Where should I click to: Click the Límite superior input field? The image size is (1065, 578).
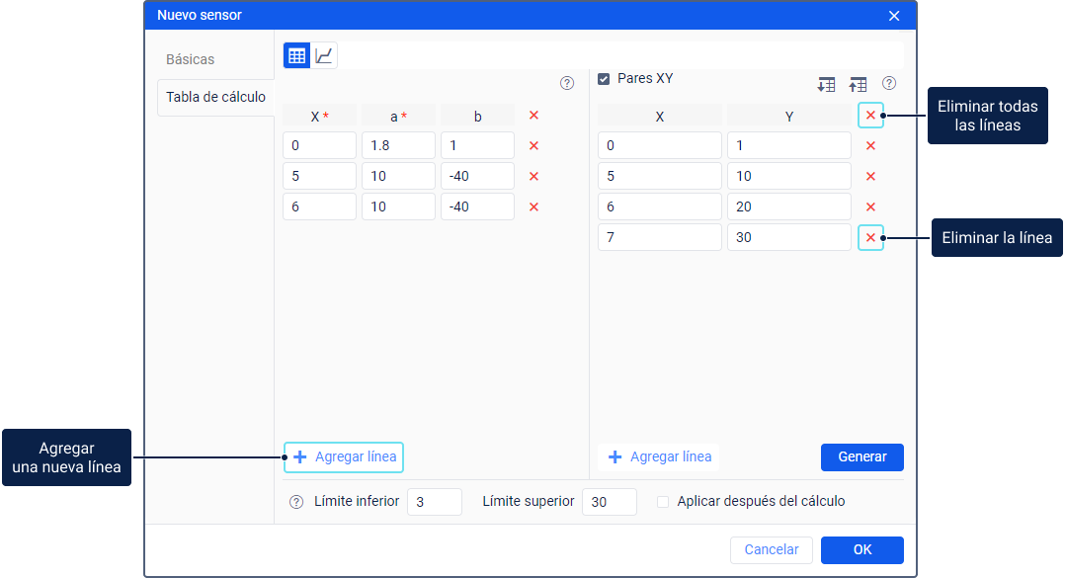click(609, 502)
